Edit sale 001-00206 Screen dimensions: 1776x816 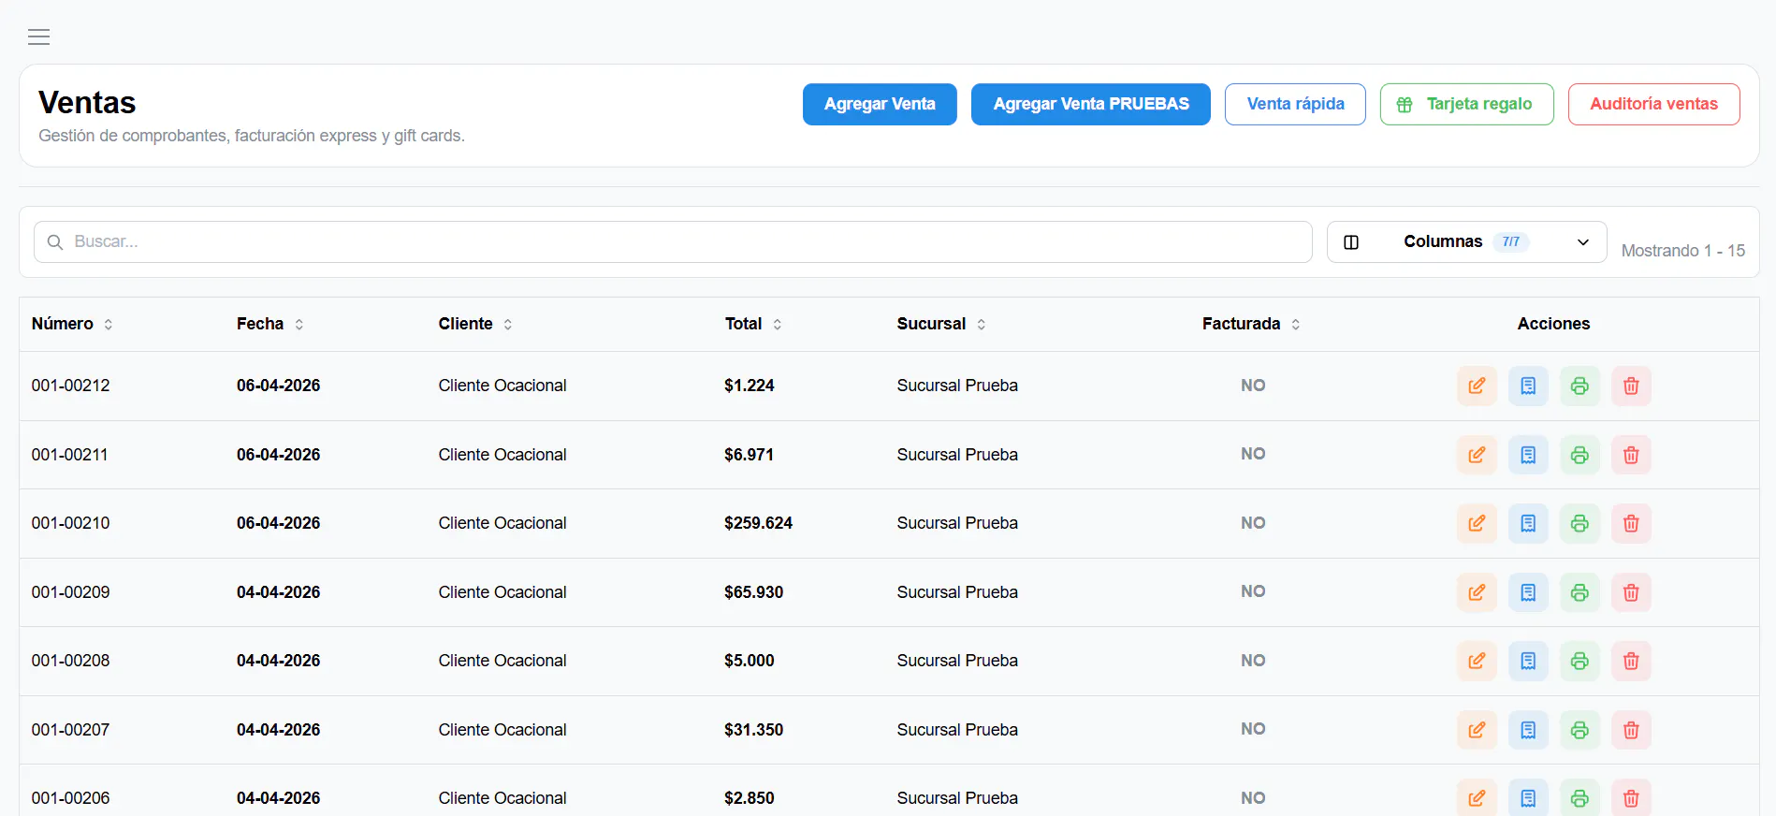(1477, 797)
